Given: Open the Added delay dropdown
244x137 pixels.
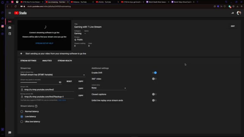Looking at the screenshot, I should 109,88.
